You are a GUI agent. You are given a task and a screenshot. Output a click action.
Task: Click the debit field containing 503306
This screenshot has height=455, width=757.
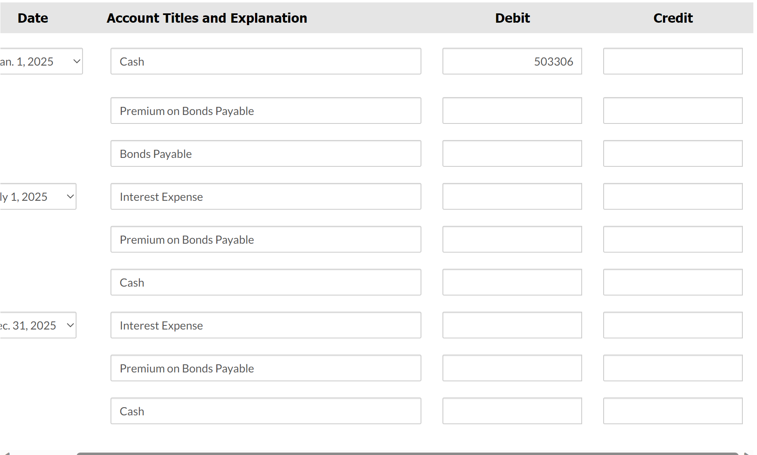click(512, 61)
